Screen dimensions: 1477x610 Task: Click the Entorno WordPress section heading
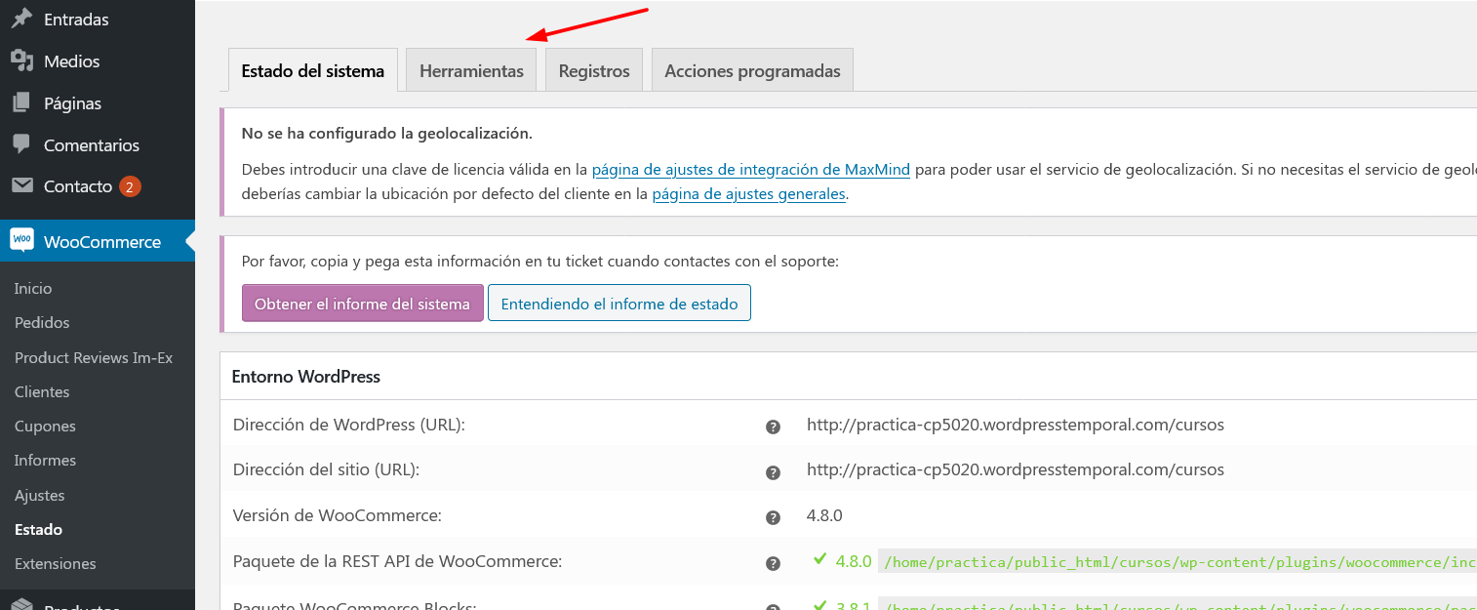(305, 377)
